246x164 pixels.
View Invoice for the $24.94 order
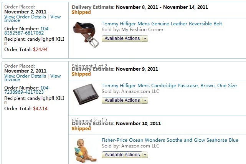(x=55, y=17)
